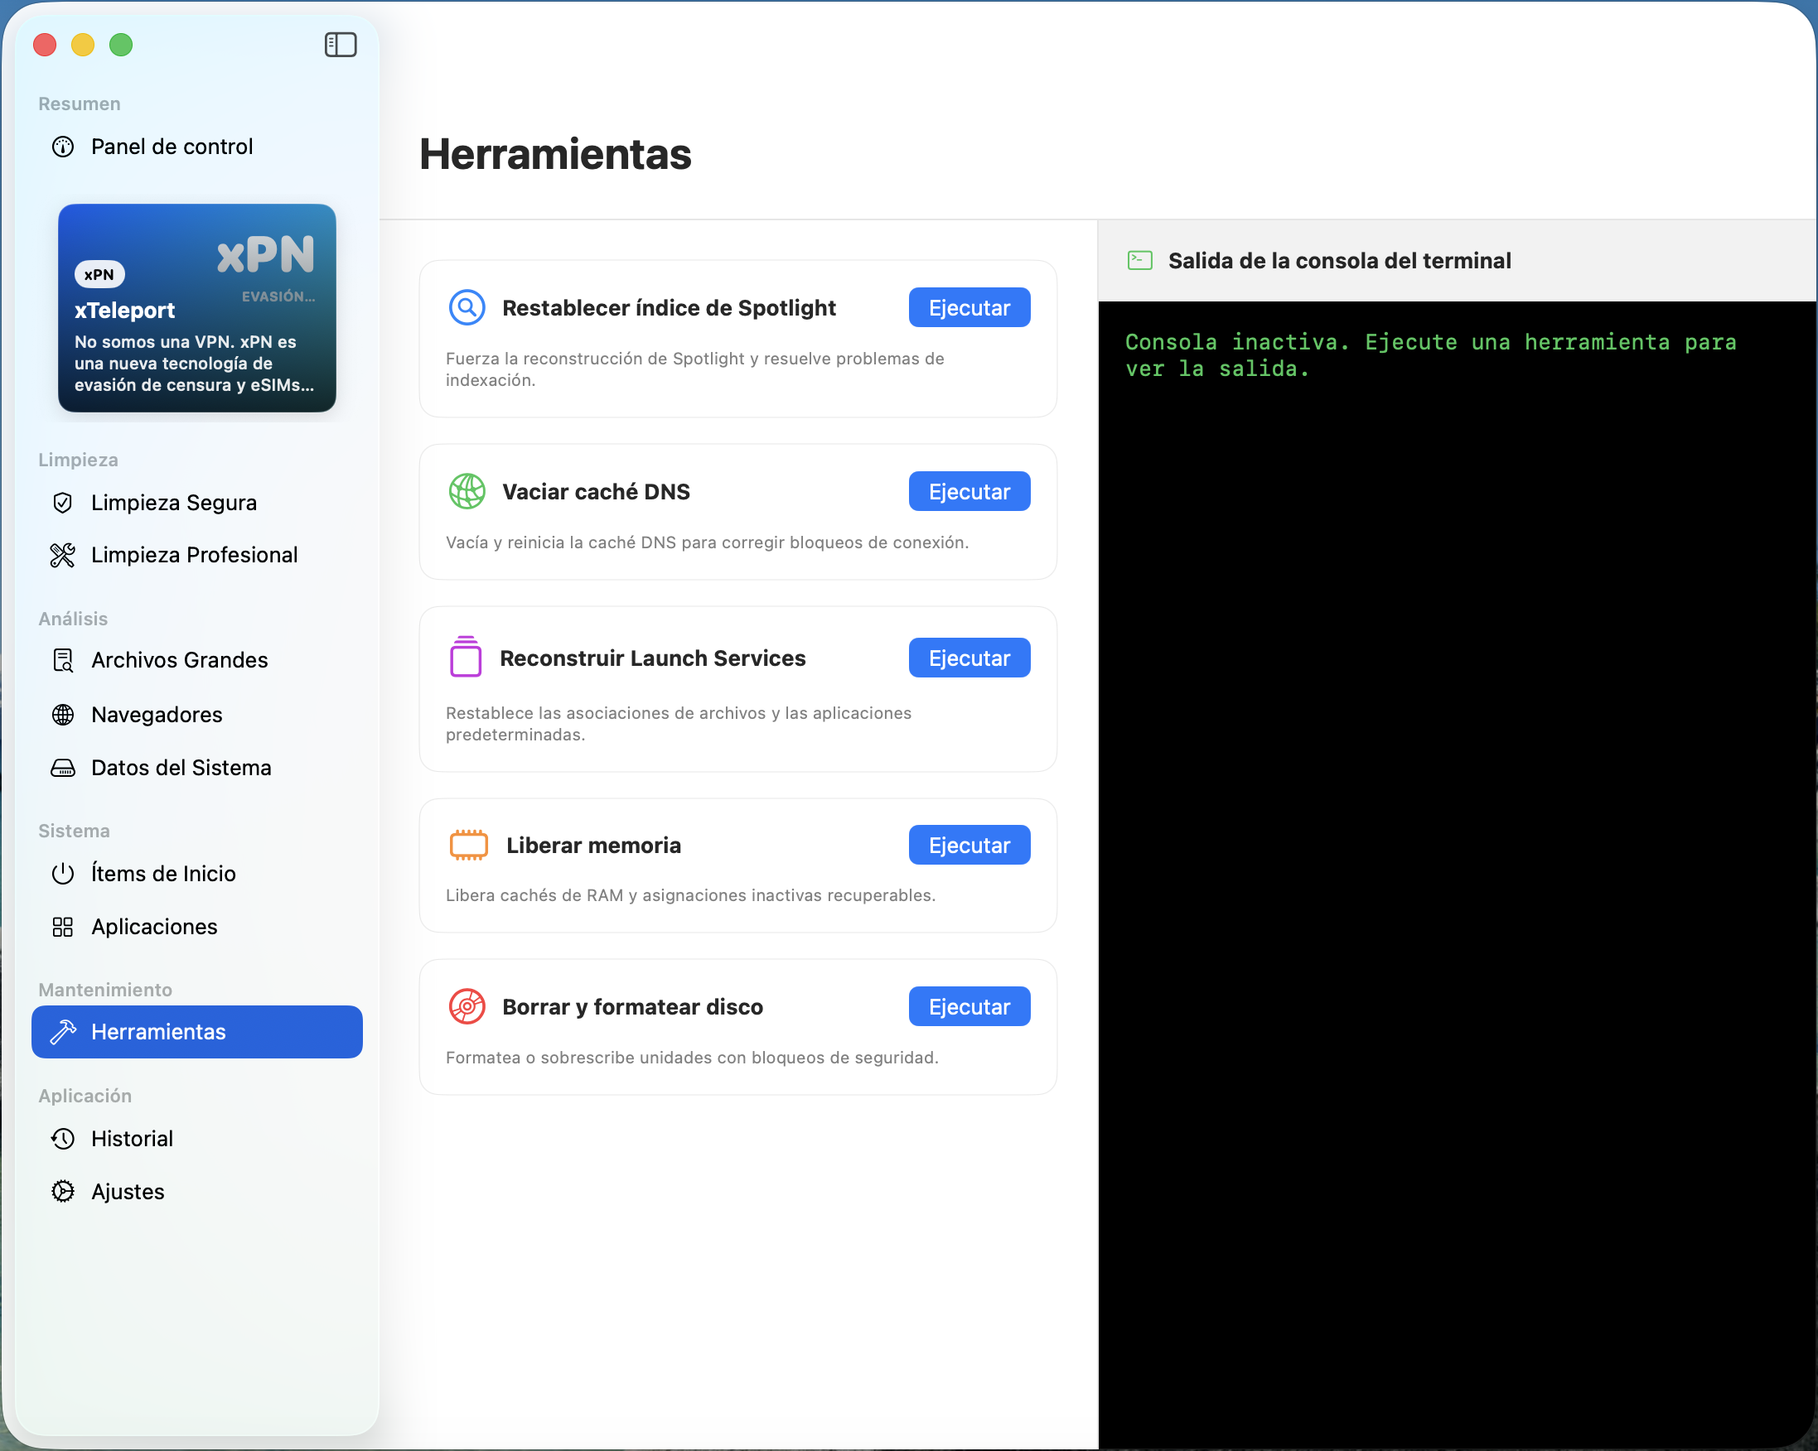This screenshot has height=1451, width=1818.
Task: Click the Spotlight reconstruction description text
Action: point(695,369)
